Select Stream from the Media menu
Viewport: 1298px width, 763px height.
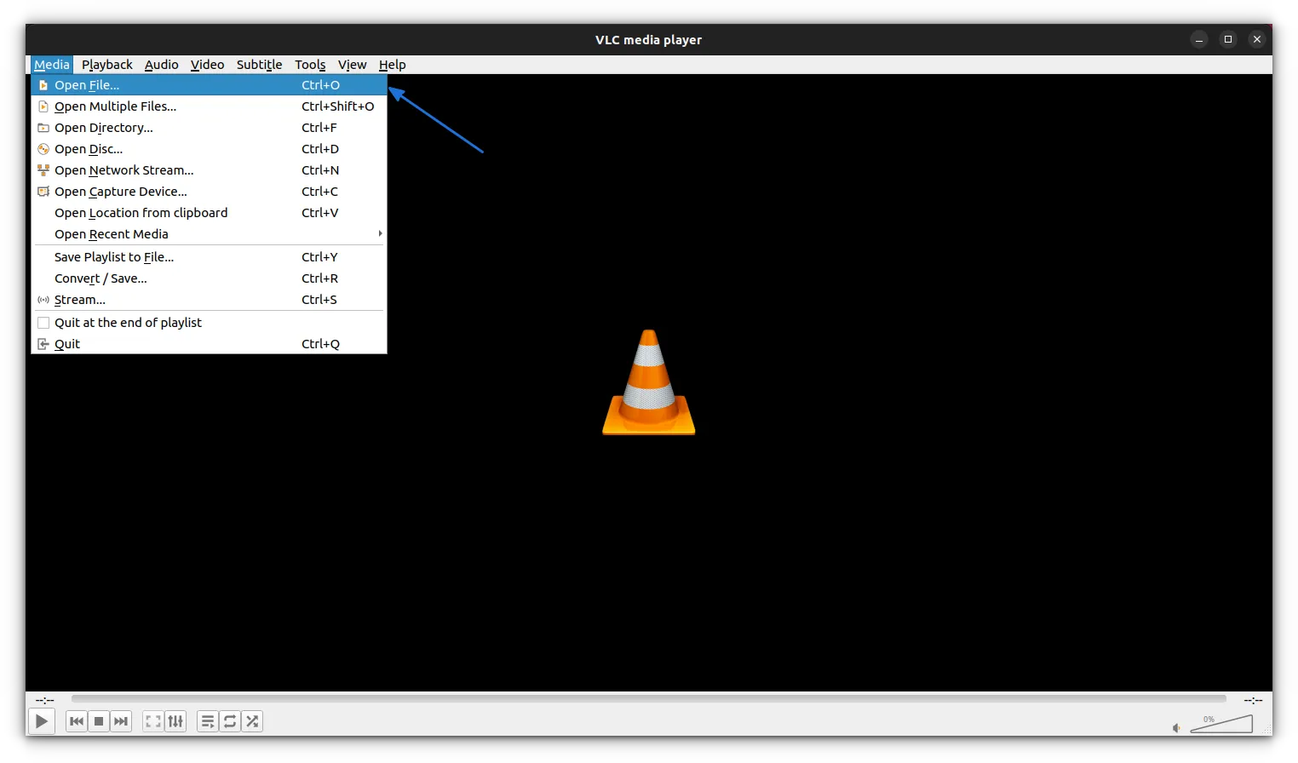[x=79, y=299]
